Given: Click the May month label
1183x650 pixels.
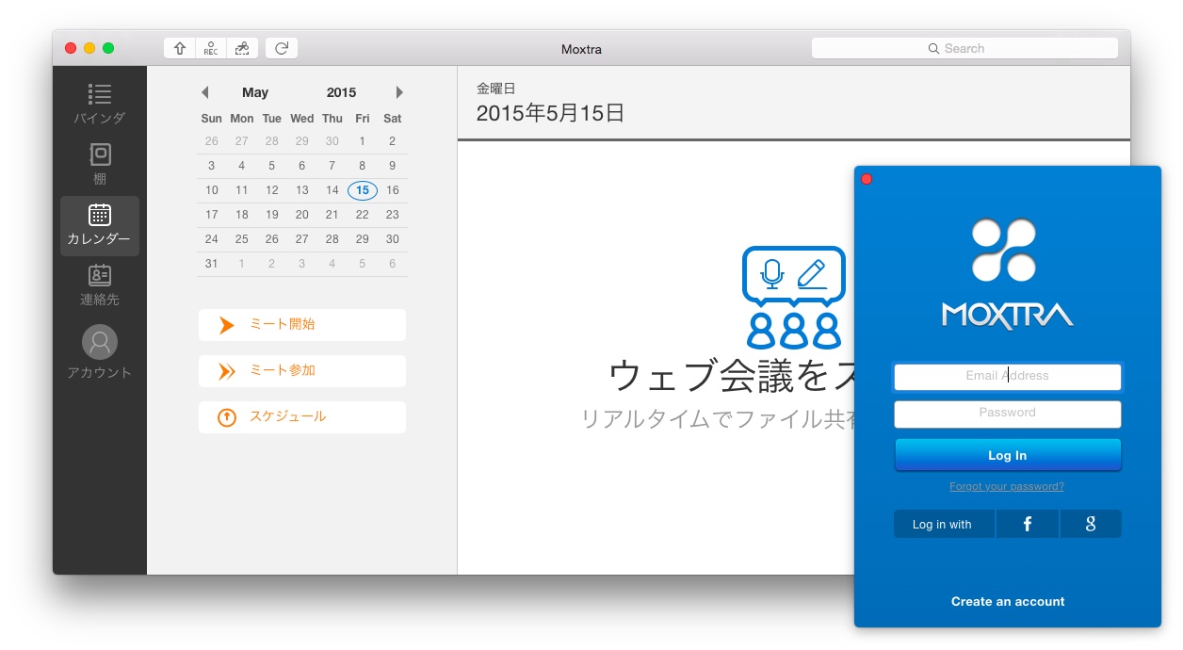Looking at the screenshot, I should [255, 92].
